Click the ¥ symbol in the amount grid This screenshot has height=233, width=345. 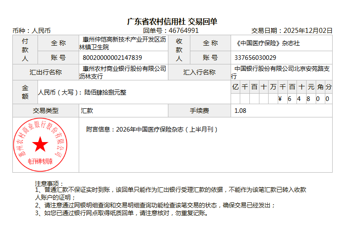coord(280,99)
